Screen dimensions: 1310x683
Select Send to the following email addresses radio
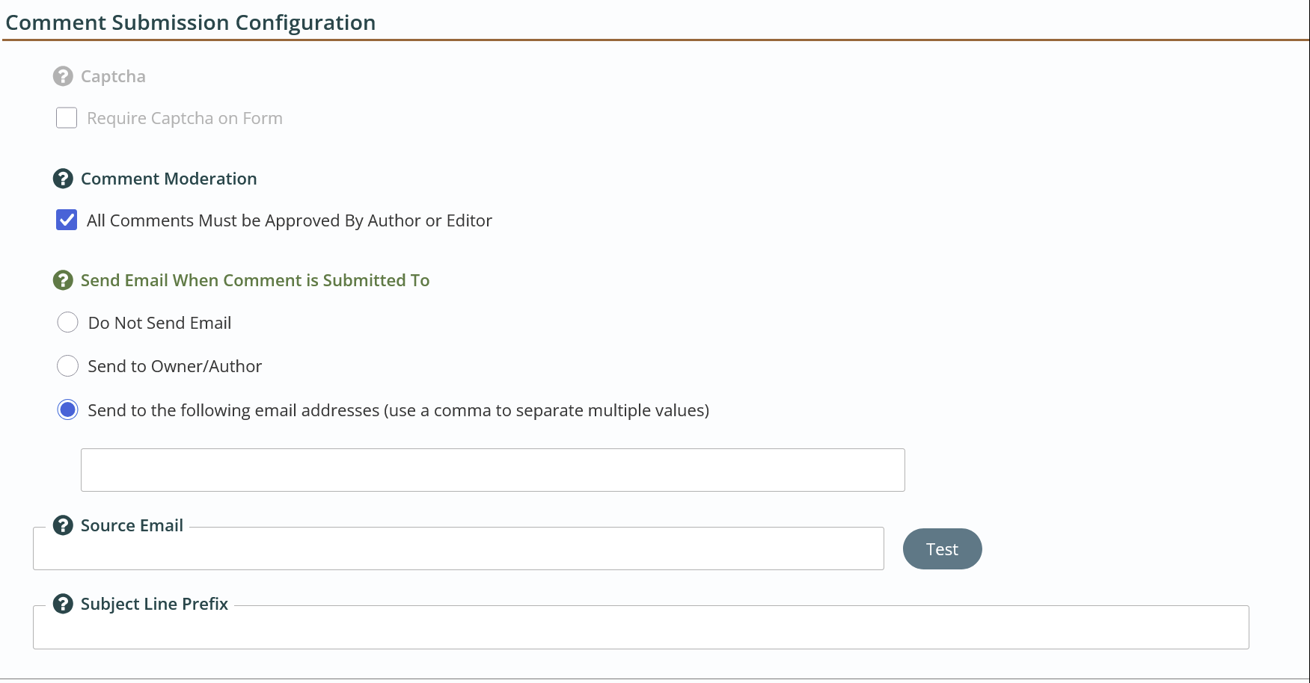67,410
